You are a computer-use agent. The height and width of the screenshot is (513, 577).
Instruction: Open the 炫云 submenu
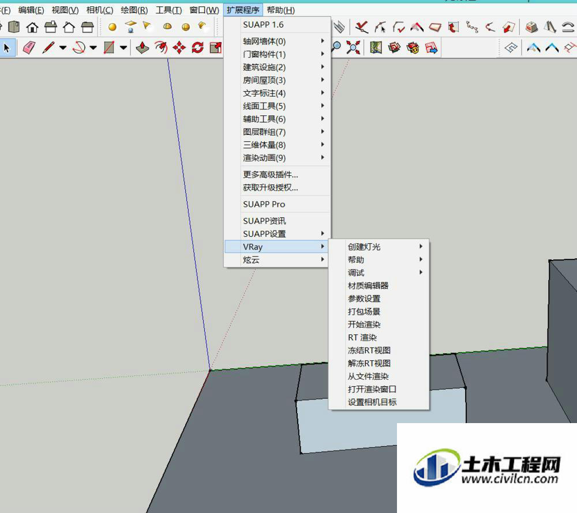277,260
